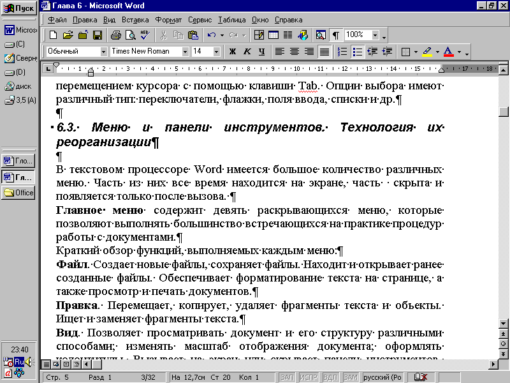Insert a table with the table icon
This screenshot has width=510, height=383.
[273, 35]
